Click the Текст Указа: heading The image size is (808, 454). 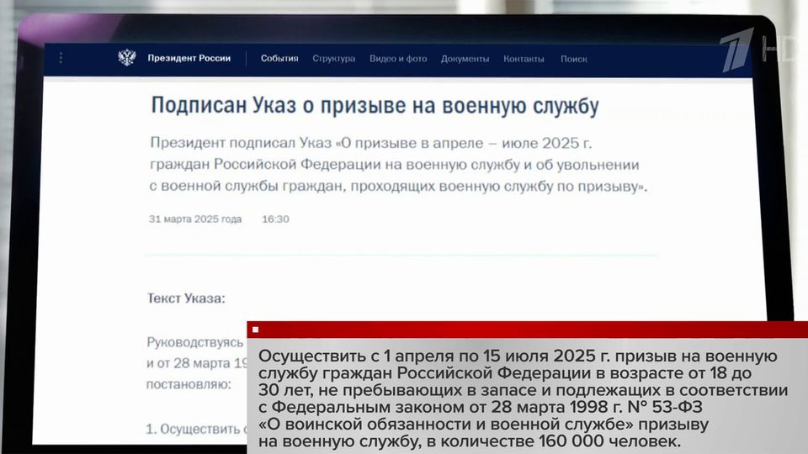pos(186,298)
